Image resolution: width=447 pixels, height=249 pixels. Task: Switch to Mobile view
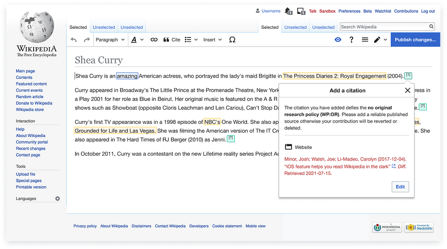point(255,226)
